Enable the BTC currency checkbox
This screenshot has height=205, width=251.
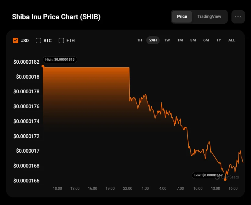(x=38, y=41)
